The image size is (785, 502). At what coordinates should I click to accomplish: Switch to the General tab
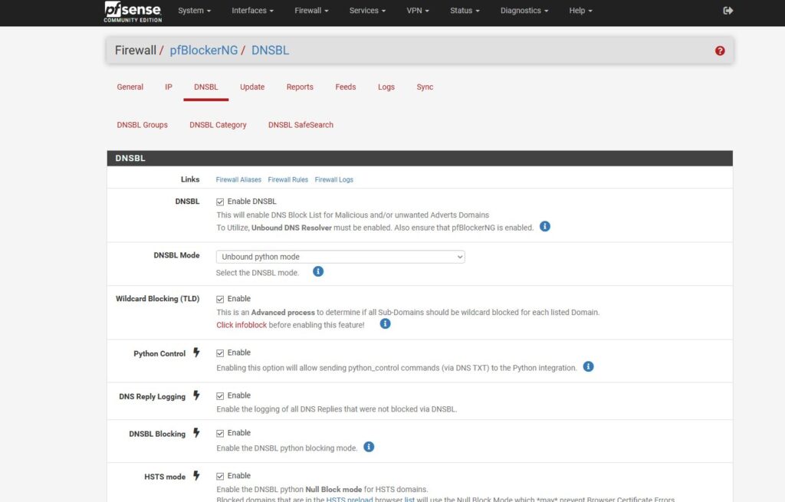click(130, 87)
